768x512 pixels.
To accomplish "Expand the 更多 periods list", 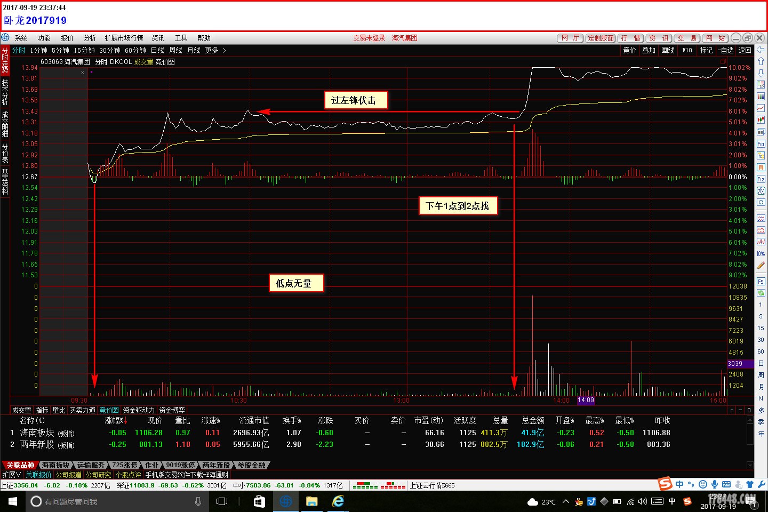I will tap(215, 50).
